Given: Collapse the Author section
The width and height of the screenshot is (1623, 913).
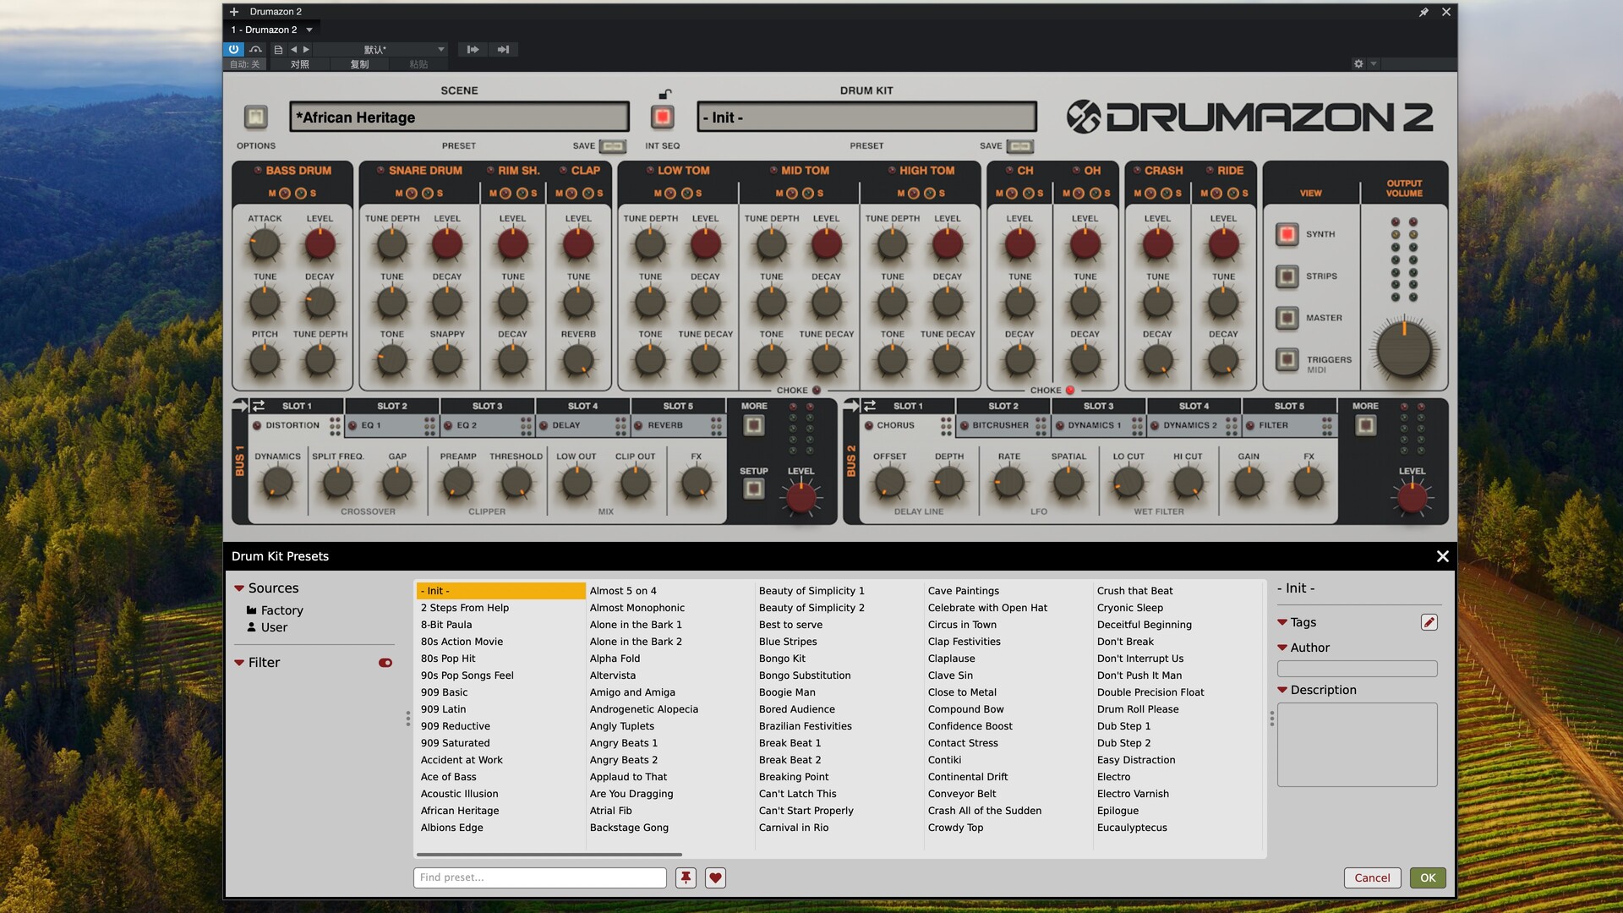Looking at the screenshot, I should pyautogui.click(x=1282, y=648).
